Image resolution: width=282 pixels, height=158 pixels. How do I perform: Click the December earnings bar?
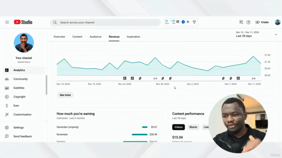pos(145,127)
